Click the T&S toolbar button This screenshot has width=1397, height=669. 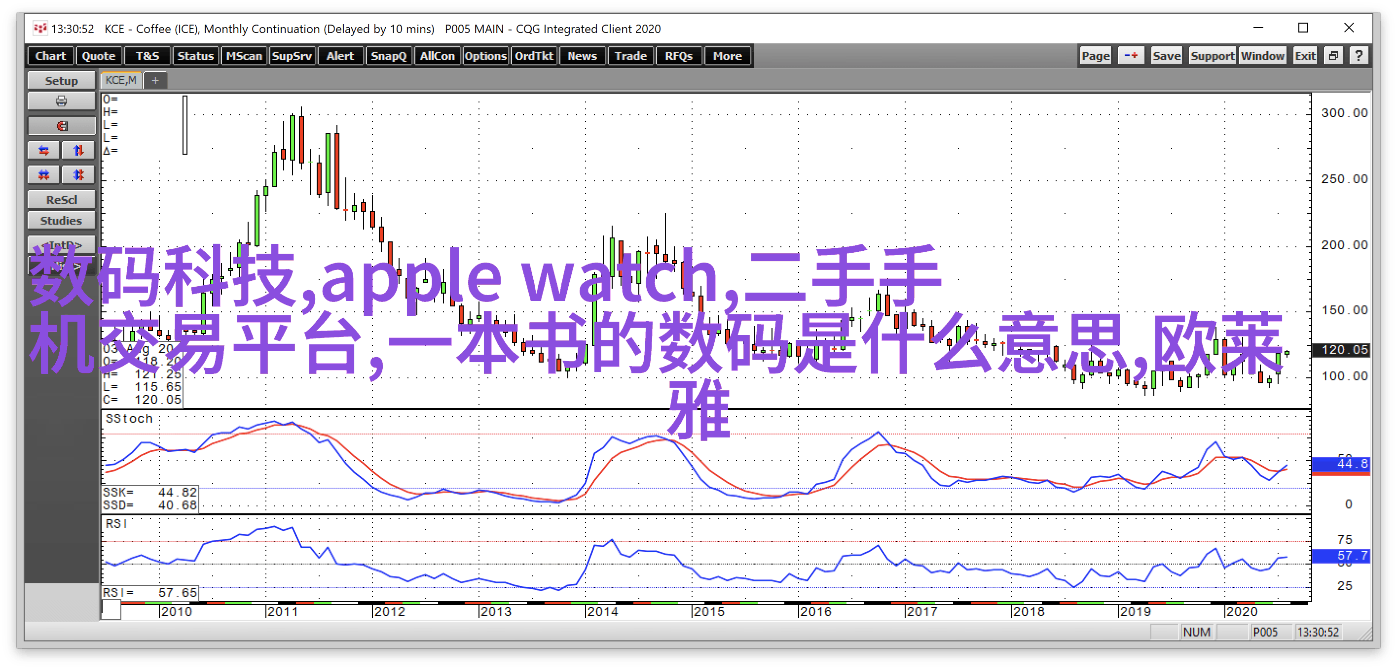(x=147, y=56)
